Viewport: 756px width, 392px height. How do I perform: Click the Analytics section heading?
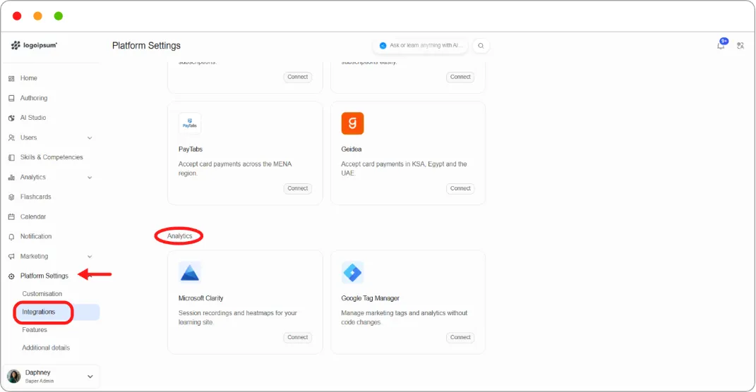click(179, 236)
